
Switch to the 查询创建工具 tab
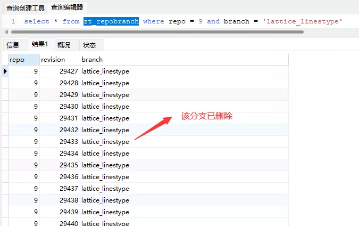25,8
